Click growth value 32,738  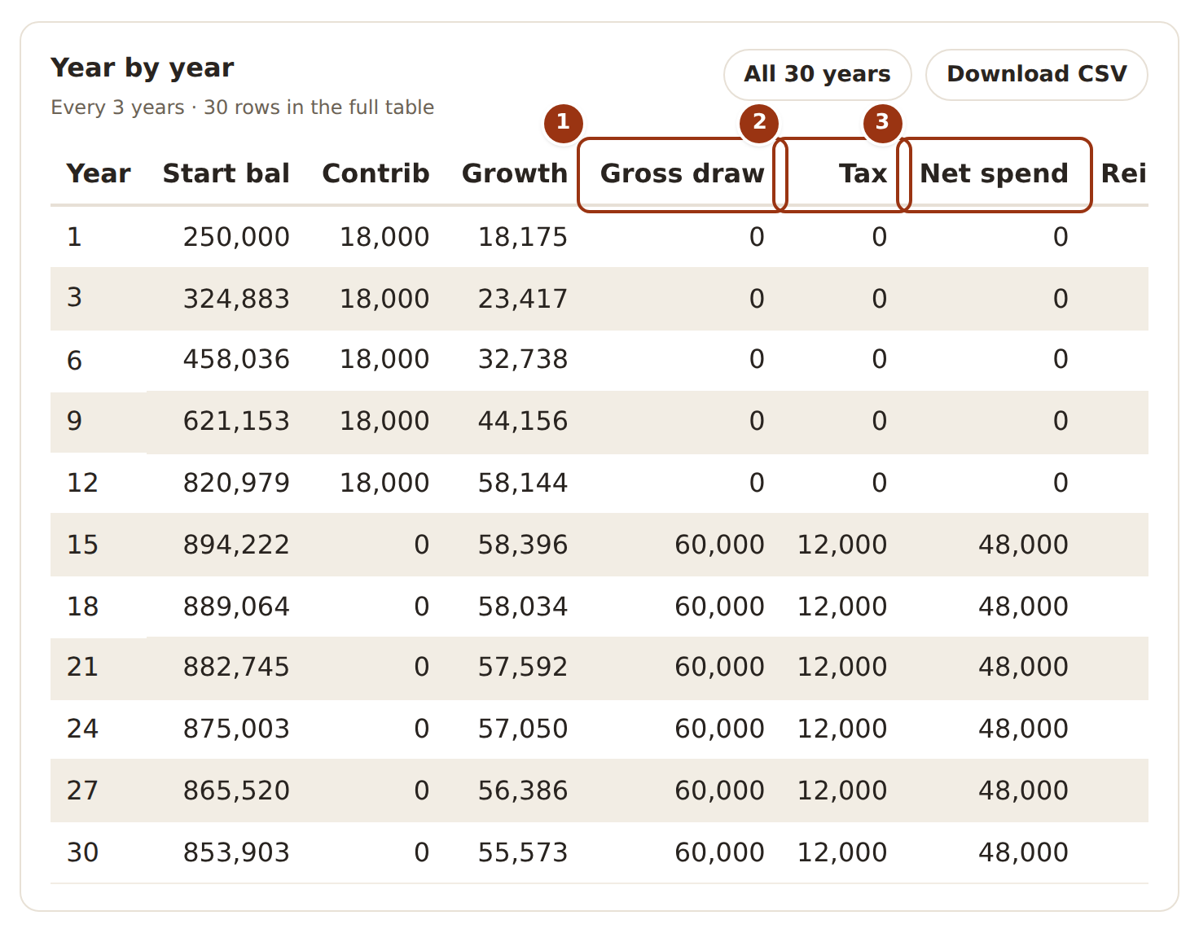523,359
